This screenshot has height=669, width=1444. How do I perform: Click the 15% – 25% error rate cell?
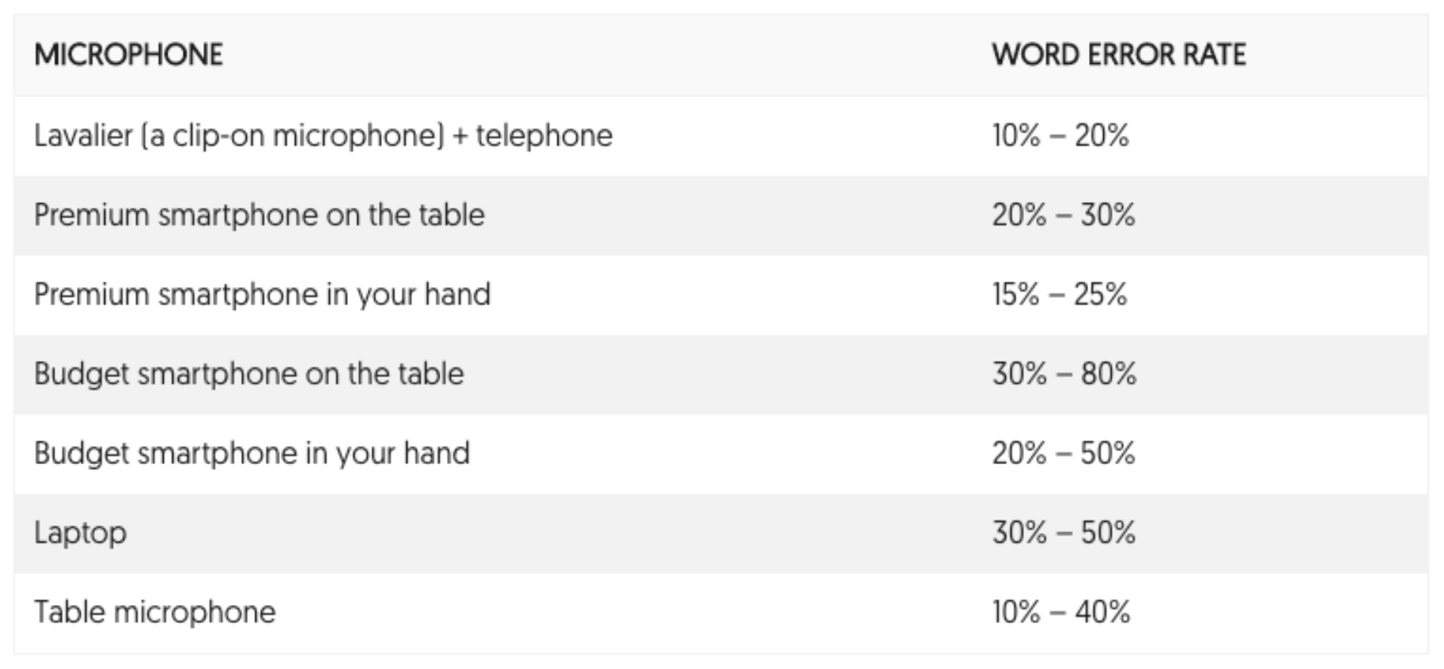[1059, 294]
